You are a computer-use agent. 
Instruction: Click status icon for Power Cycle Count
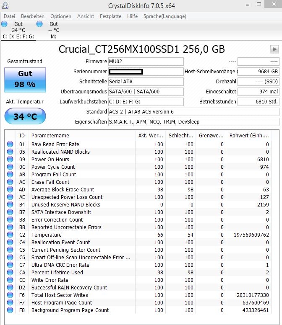coord(10,167)
